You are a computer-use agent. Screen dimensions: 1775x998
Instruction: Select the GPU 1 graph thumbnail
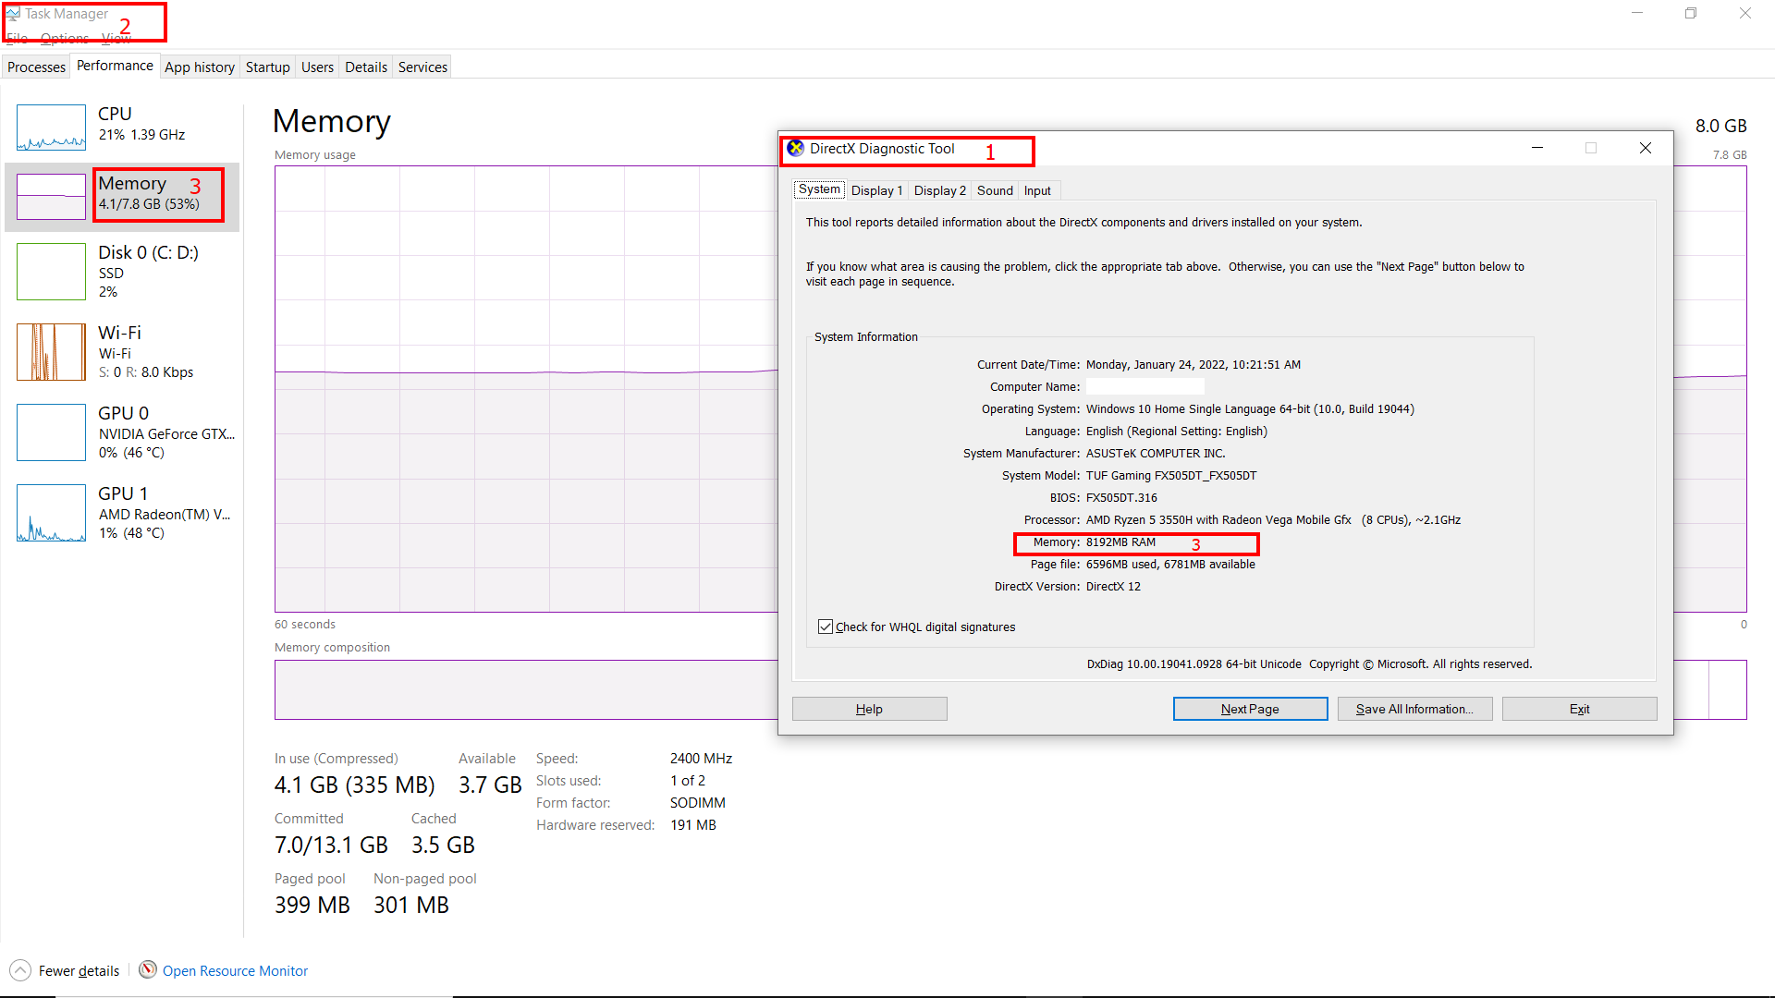pyautogui.click(x=51, y=513)
